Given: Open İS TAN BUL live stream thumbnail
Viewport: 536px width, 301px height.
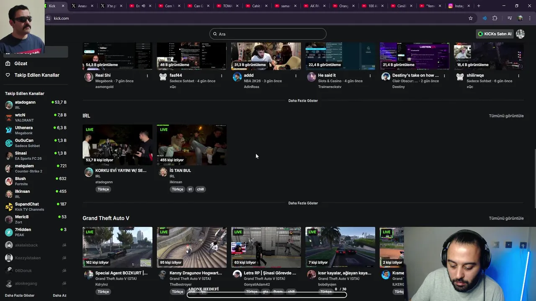Looking at the screenshot, I should (192, 145).
